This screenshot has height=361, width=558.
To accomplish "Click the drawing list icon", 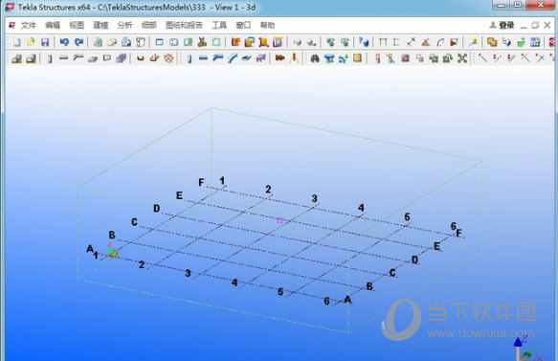I will pyautogui.click(x=112, y=42).
